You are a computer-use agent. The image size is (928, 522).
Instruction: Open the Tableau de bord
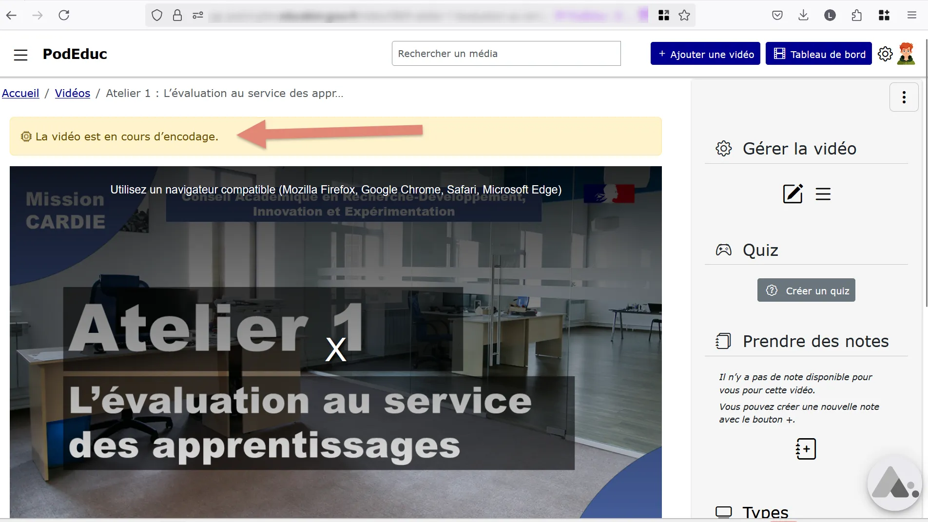tap(819, 54)
